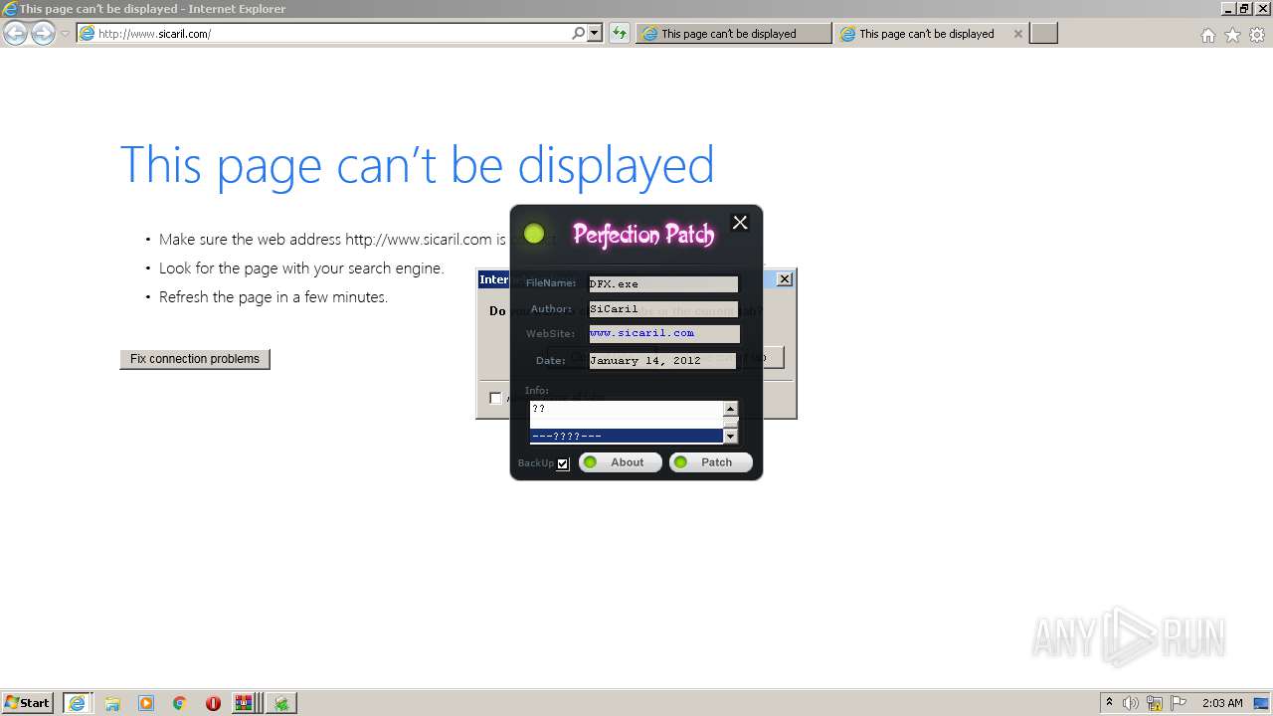1273x716 pixels.
Task: Close the active browser tab
Action: click(1017, 33)
